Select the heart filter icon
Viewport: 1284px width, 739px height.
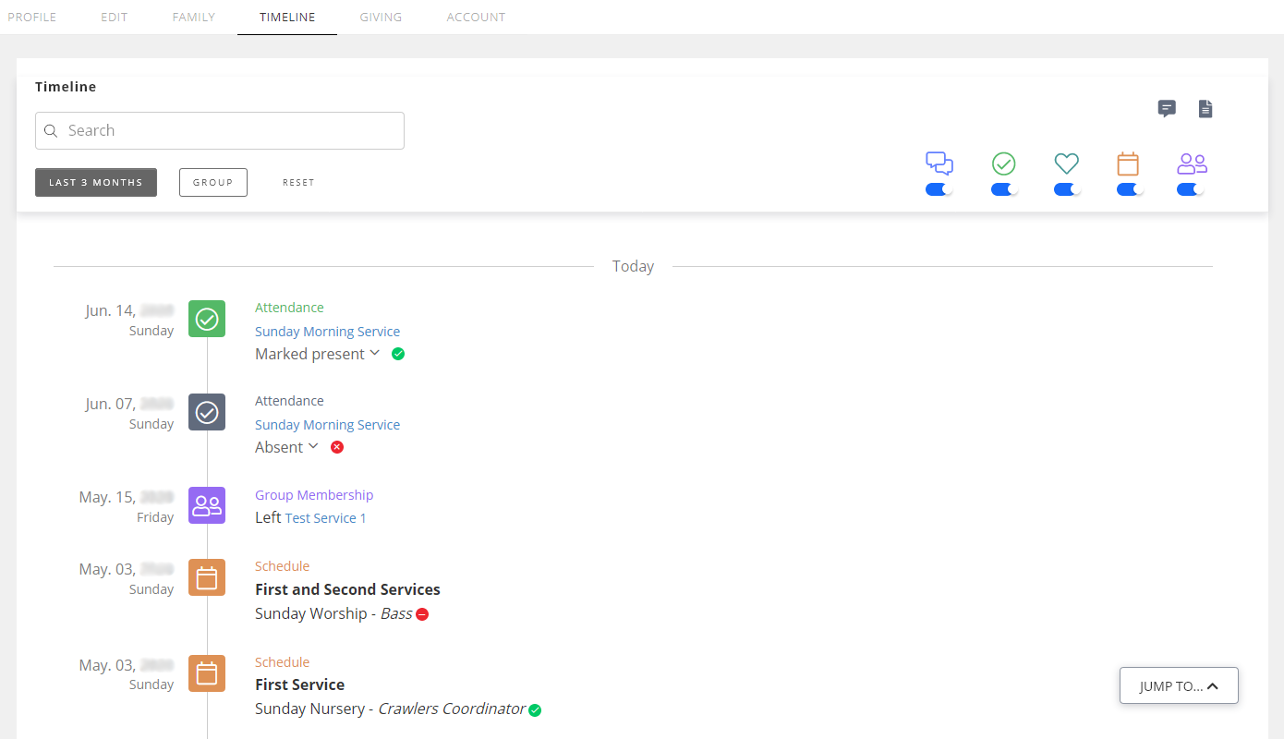point(1067,164)
